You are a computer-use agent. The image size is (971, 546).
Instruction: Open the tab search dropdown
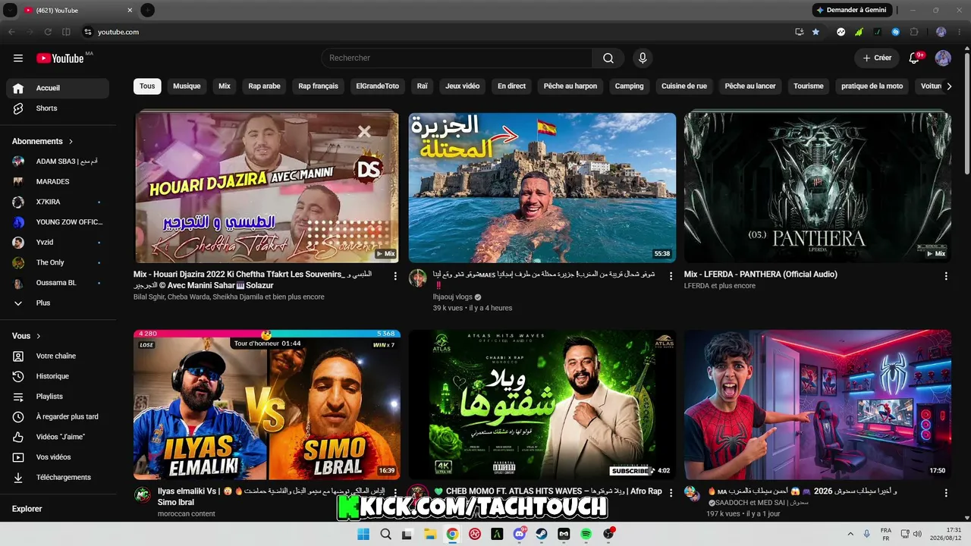(x=10, y=11)
